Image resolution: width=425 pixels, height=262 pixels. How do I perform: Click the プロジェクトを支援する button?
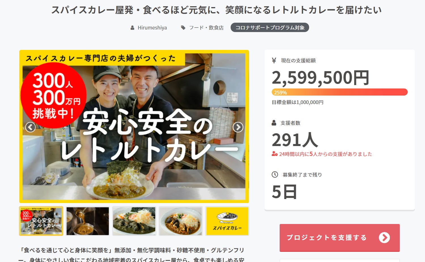tap(340, 238)
